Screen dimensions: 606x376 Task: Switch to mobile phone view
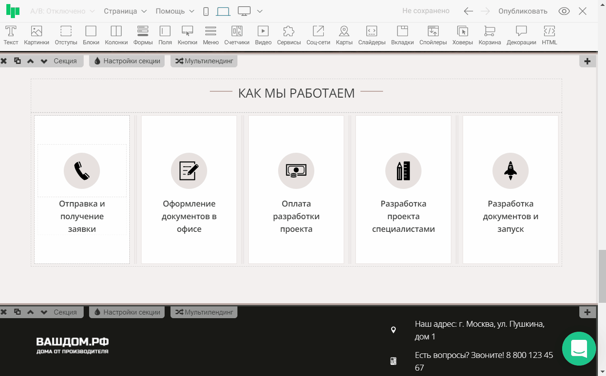pos(206,11)
